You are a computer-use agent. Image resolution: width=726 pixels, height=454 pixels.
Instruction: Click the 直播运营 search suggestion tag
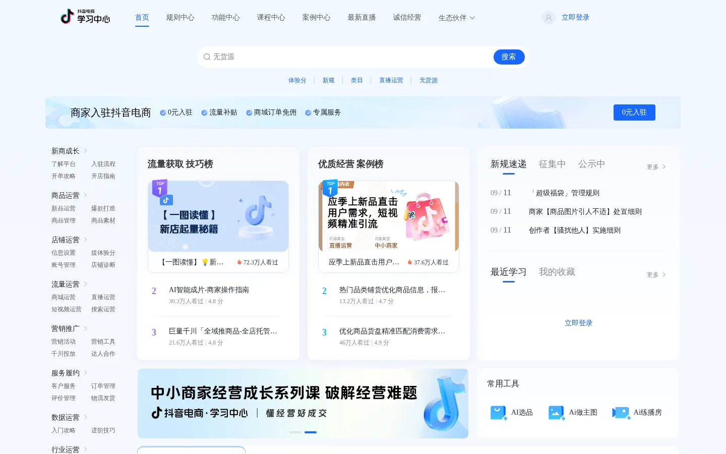point(391,80)
